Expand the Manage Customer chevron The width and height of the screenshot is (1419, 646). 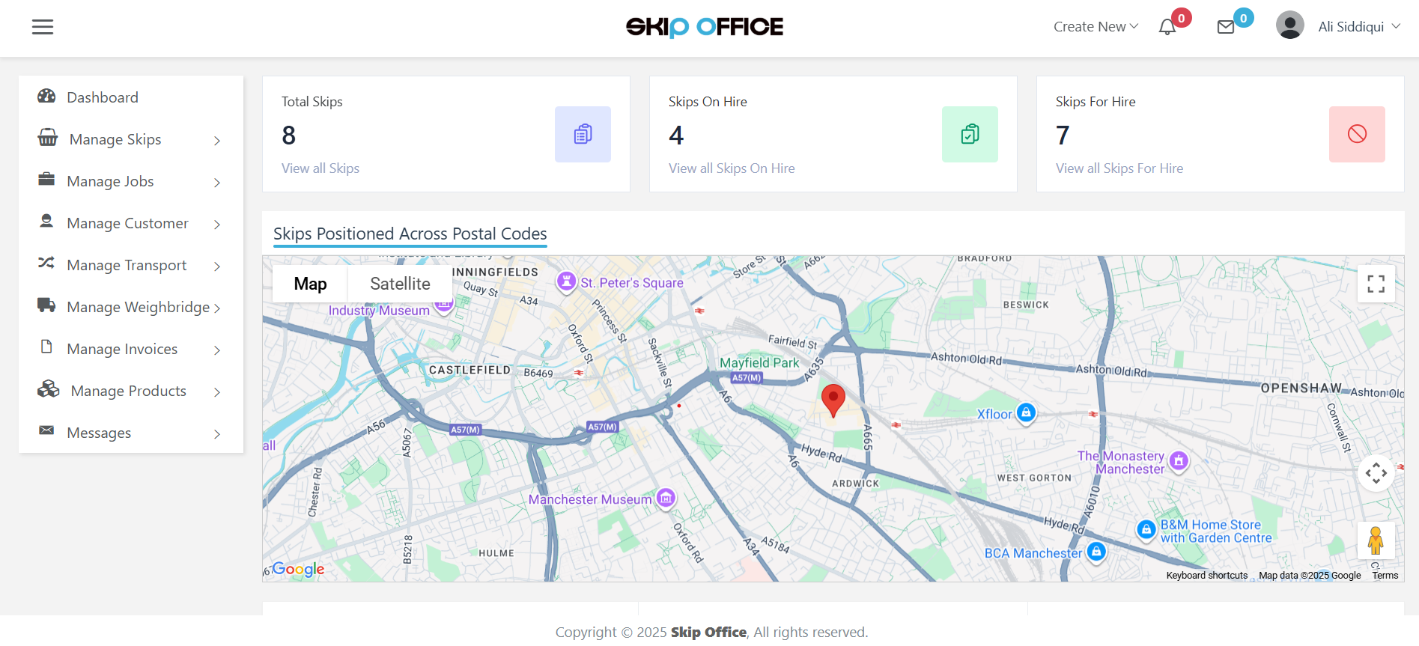click(x=217, y=225)
